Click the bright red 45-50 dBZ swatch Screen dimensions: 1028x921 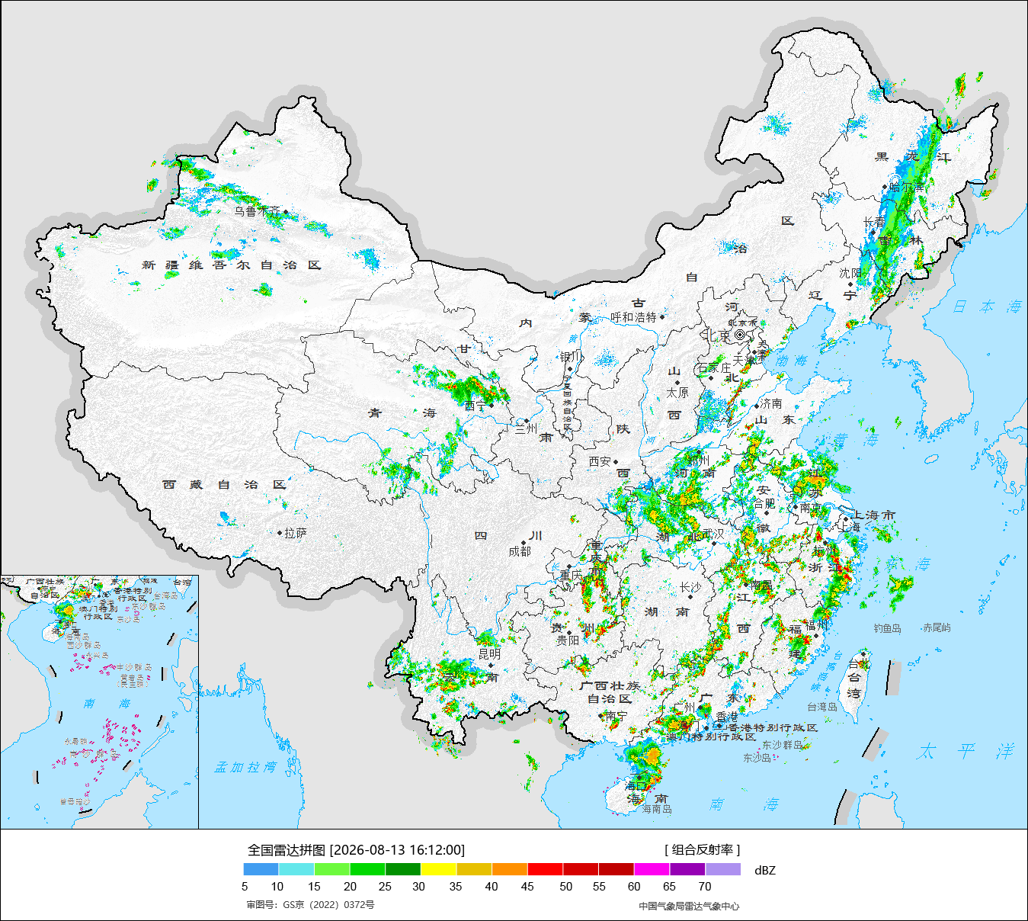point(545,869)
